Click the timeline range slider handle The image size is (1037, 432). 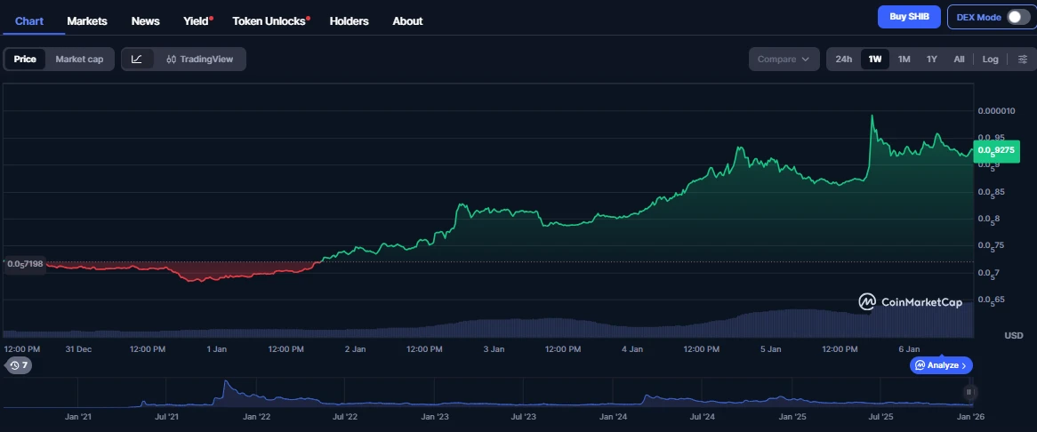(x=969, y=392)
